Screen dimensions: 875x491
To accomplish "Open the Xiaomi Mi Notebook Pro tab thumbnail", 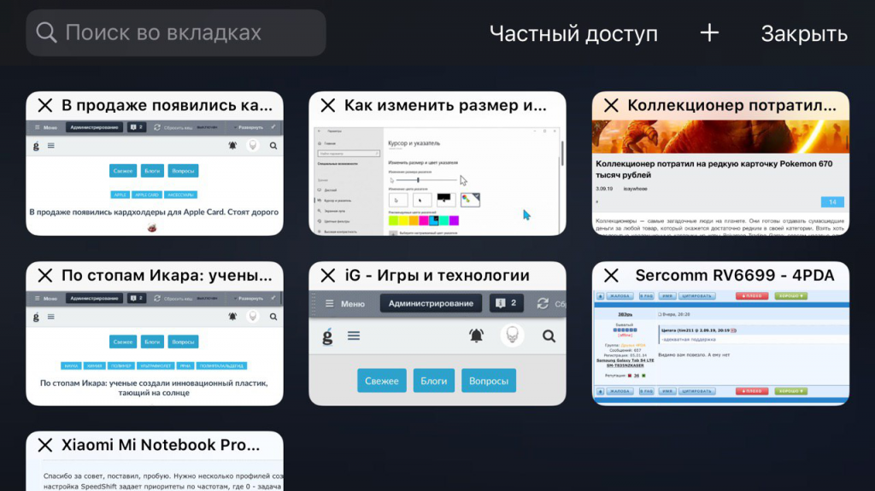I will pos(155,474).
